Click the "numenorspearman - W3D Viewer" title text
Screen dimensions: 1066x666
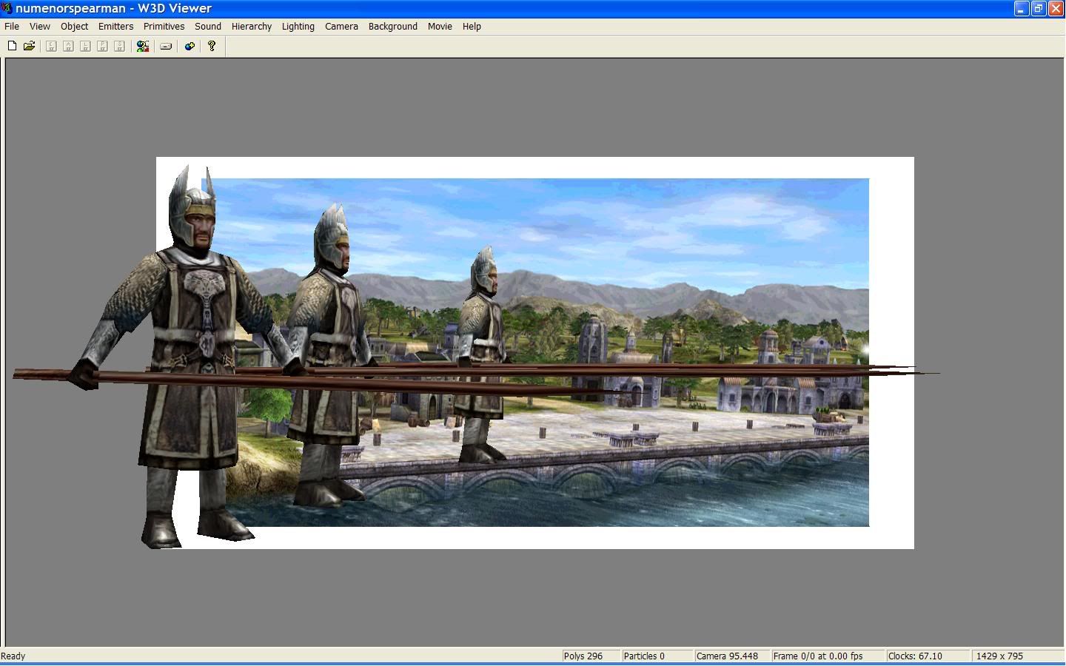click(x=113, y=8)
